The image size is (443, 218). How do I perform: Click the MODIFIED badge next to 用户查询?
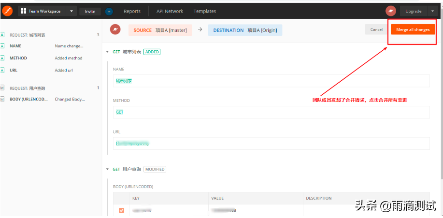click(155, 169)
